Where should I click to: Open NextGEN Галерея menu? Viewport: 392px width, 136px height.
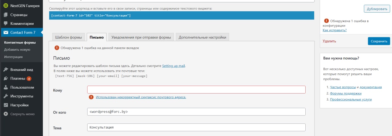[x=21, y=6]
